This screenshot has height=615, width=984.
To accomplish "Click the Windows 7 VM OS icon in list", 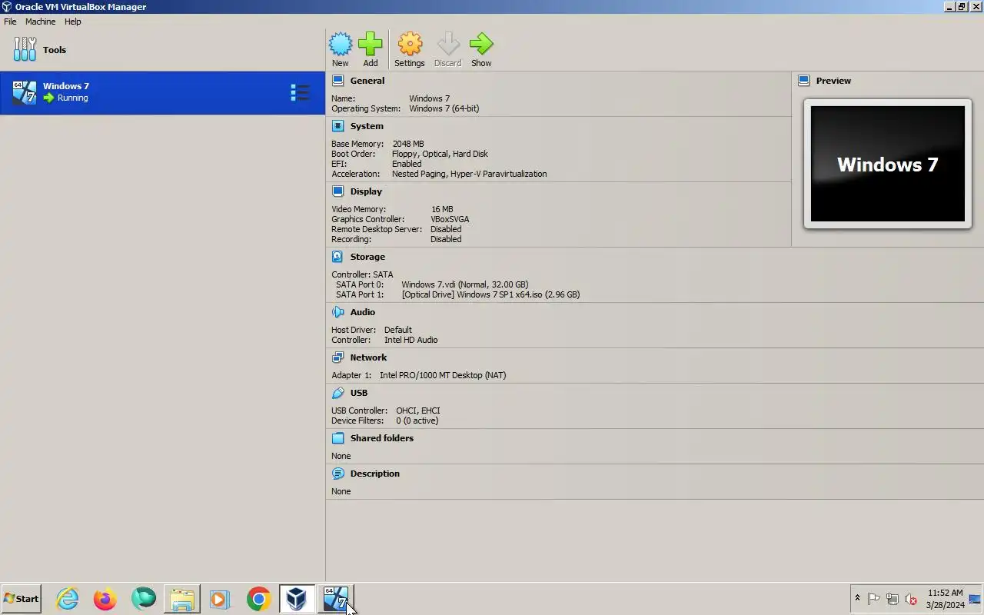I will [25, 92].
